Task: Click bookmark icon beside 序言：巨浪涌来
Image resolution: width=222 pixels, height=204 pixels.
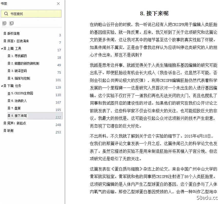Action: [x=5, y=41]
